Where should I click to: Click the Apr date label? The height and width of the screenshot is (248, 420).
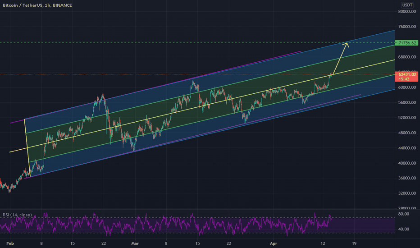(x=274, y=243)
